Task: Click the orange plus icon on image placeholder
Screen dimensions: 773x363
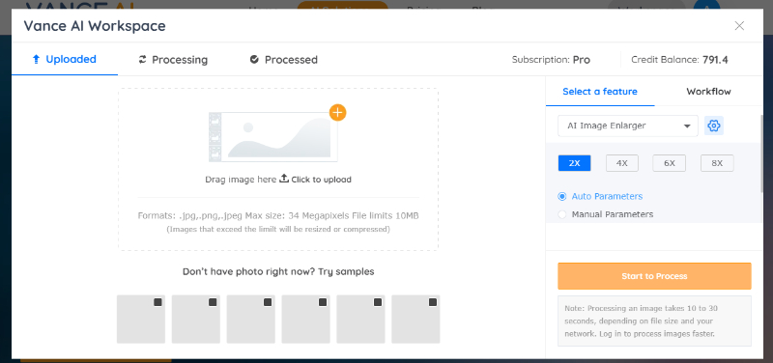Action: point(337,112)
